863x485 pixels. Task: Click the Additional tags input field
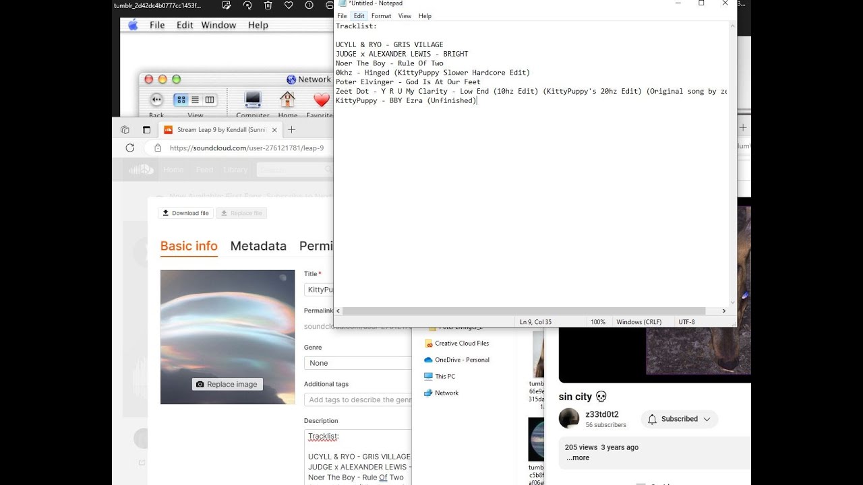[x=357, y=400]
